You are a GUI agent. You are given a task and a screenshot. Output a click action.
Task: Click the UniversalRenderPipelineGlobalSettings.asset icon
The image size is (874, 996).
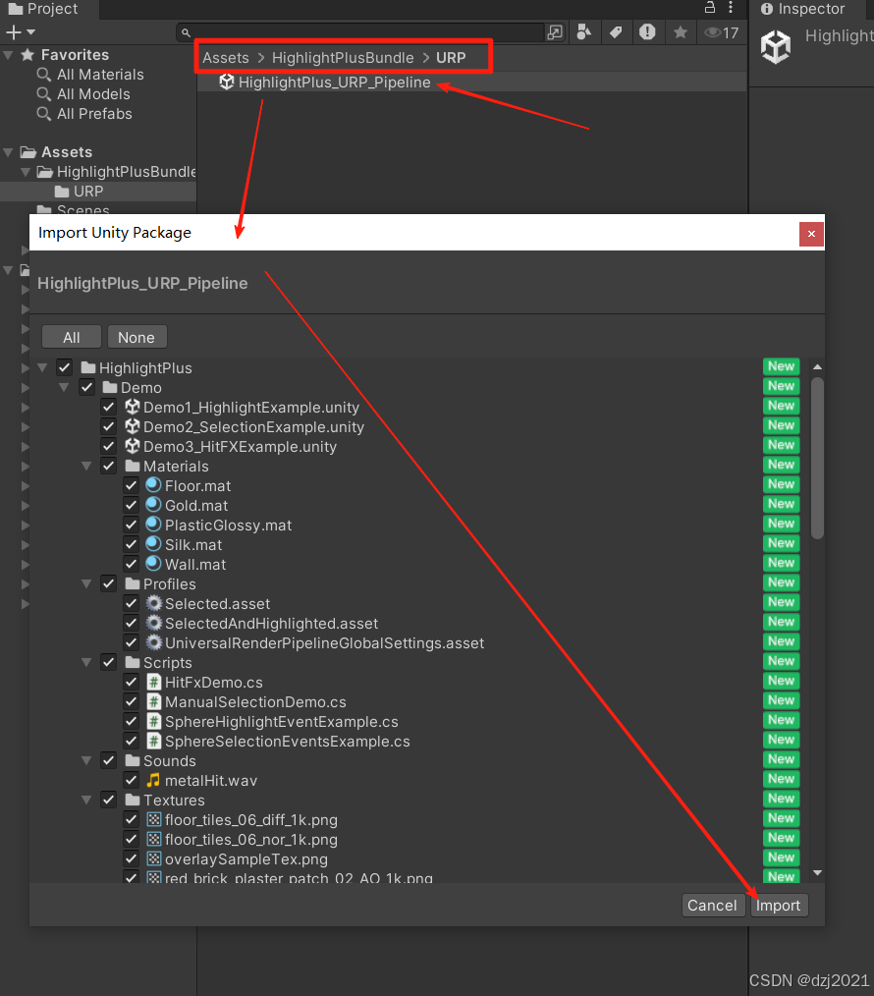pyautogui.click(x=154, y=642)
